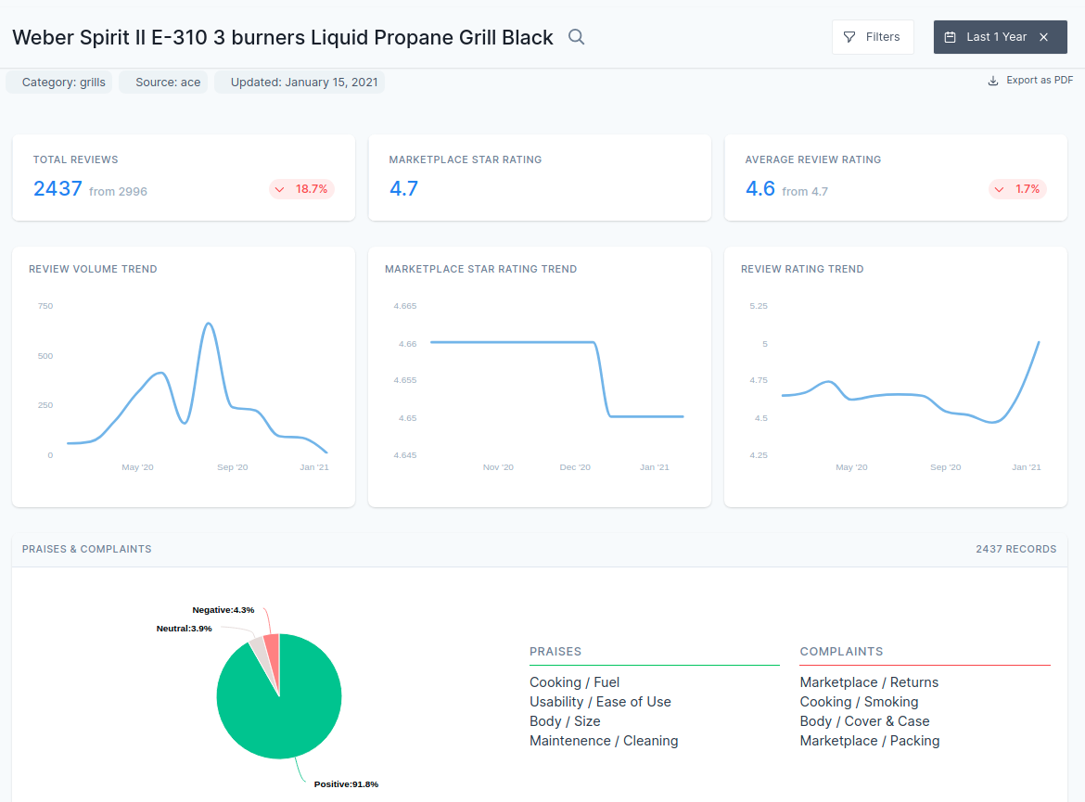Click the download icon beside Export as PDF
1085x802 pixels.
point(991,81)
